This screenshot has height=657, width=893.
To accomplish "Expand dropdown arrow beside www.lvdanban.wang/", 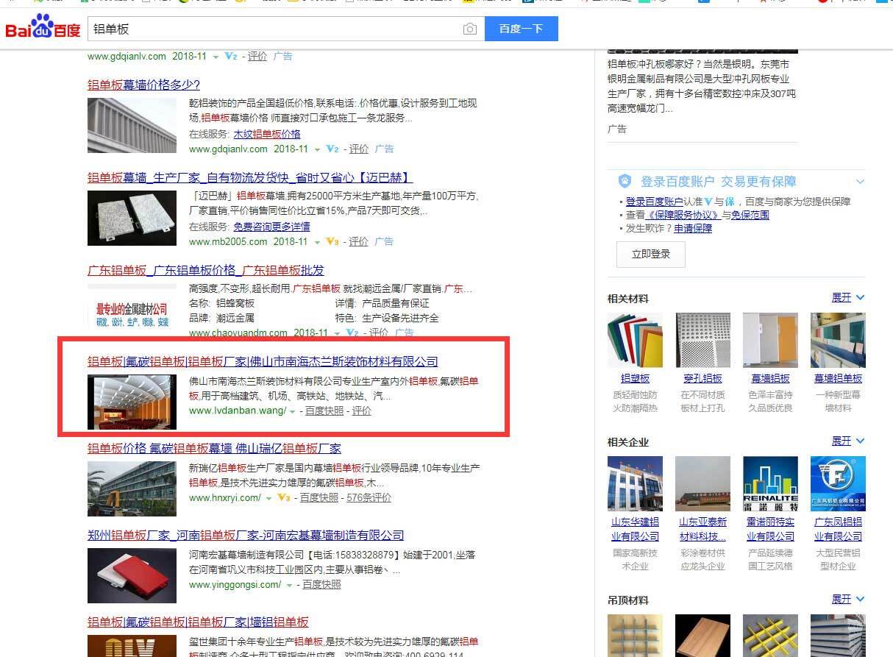I will tap(292, 411).
